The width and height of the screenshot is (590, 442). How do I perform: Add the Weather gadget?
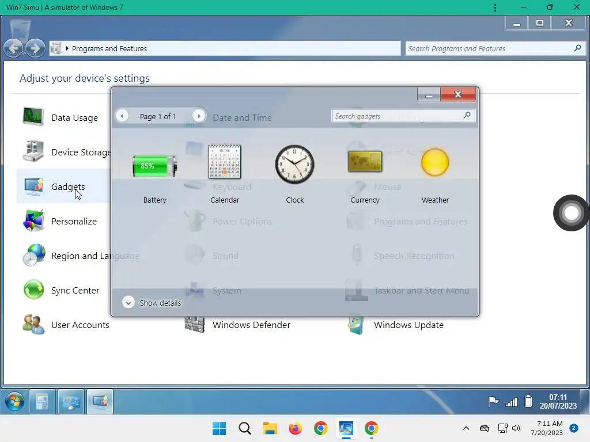point(435,162)
